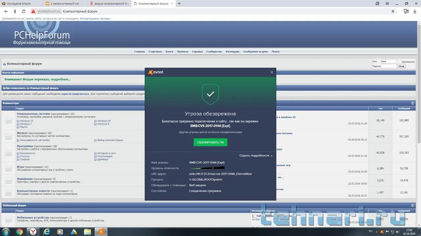This screenshot has width=421, height=236.
Task: Open the Интернет и сети subforum
Action: [107, 153]
